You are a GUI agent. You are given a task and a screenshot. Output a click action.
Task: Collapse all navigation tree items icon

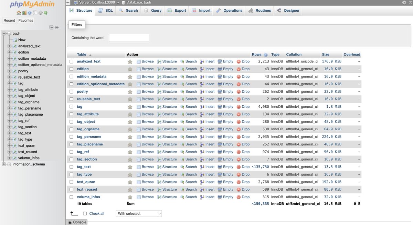coord(51,27)
